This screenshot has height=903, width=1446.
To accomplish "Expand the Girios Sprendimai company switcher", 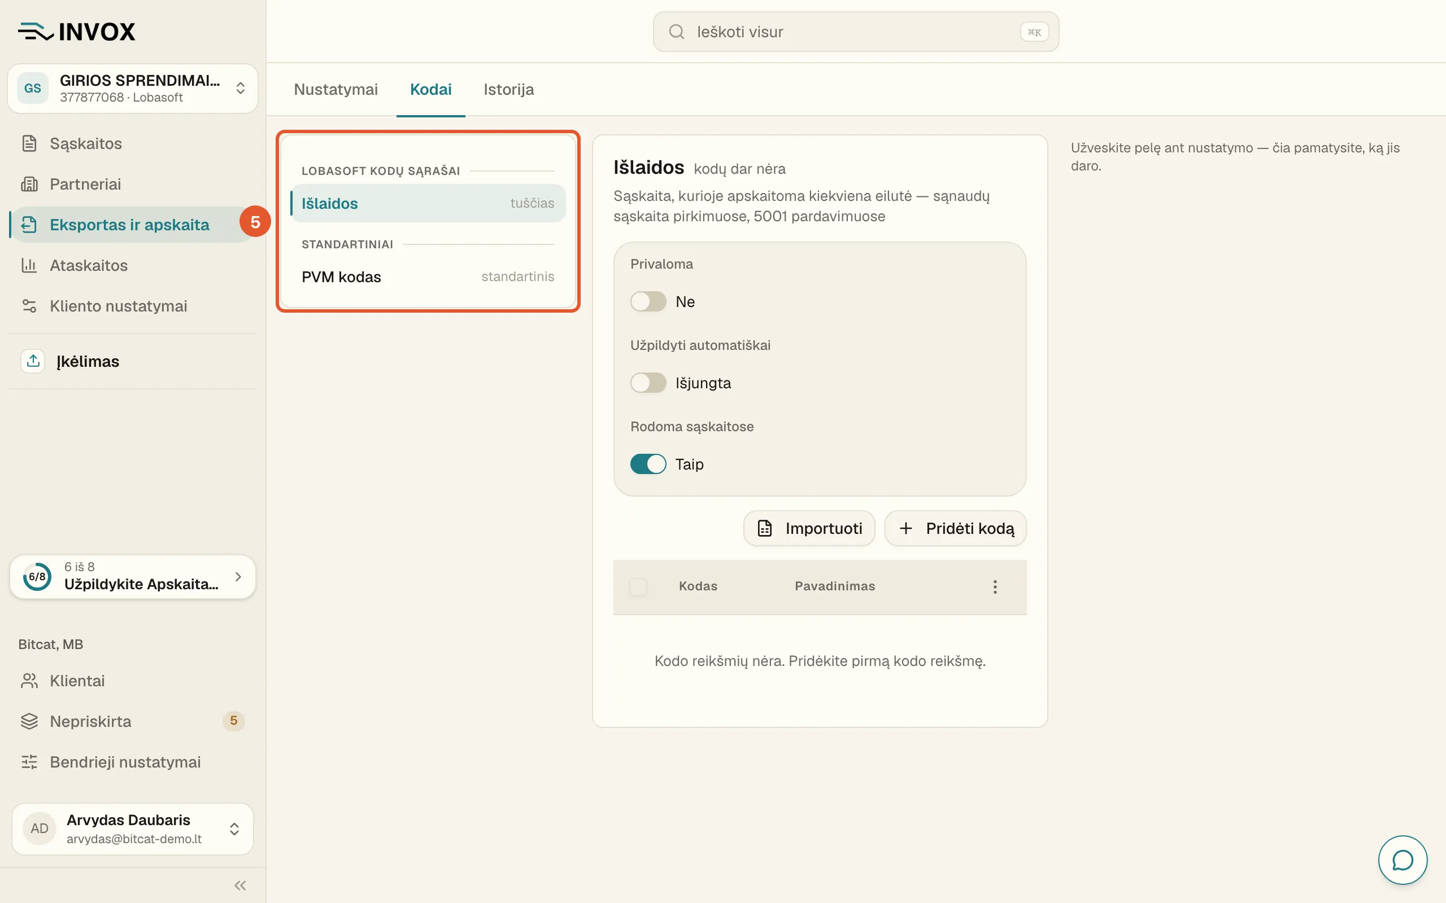I will [133, 89].
